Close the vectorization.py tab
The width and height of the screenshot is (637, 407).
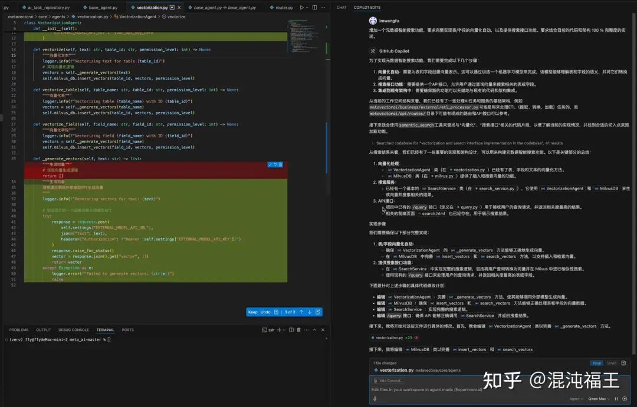[179, 7]
